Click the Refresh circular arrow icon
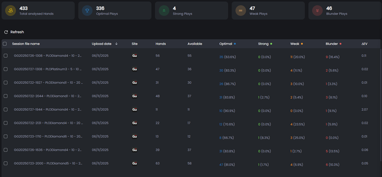This screenshot has height=177, width=382. coord(6,32)
